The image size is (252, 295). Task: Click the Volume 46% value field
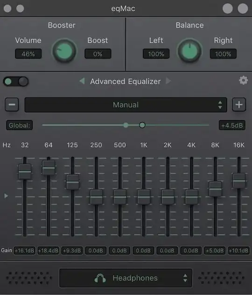click(28, 54)
